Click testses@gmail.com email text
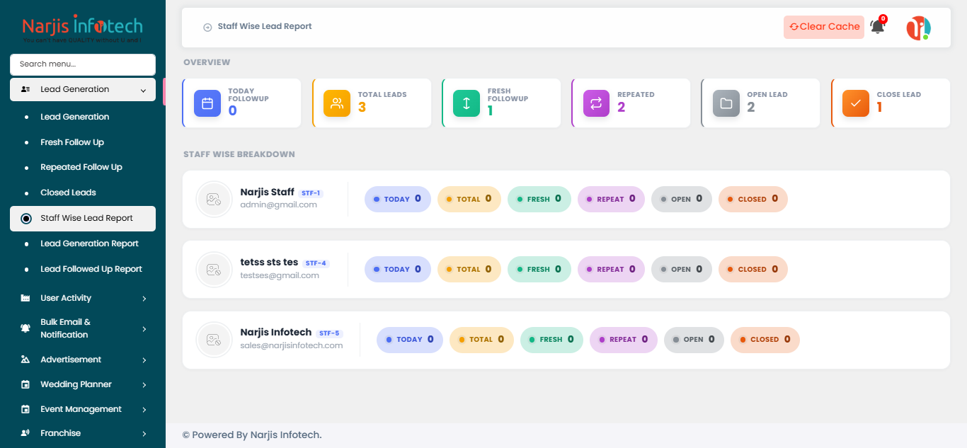This screenshot has width=967, height=448. pos(280,275)
